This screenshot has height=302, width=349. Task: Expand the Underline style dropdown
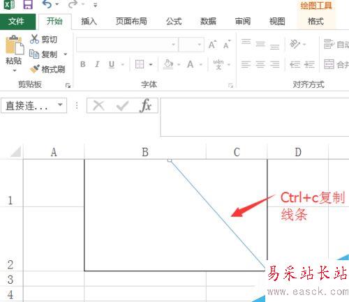[x=123, y=64]
